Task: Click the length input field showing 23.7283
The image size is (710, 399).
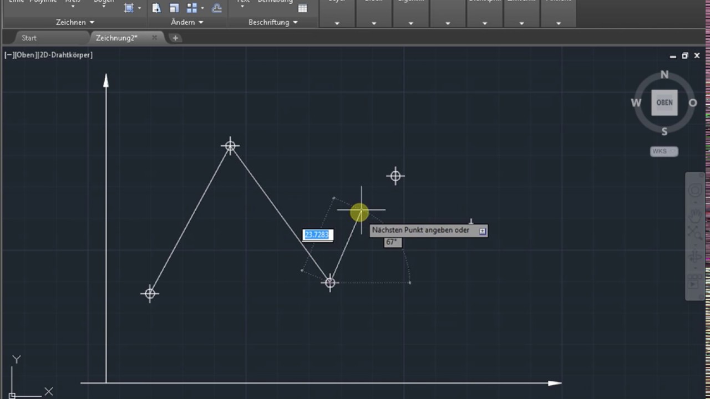Action: (x=318, y=235)
